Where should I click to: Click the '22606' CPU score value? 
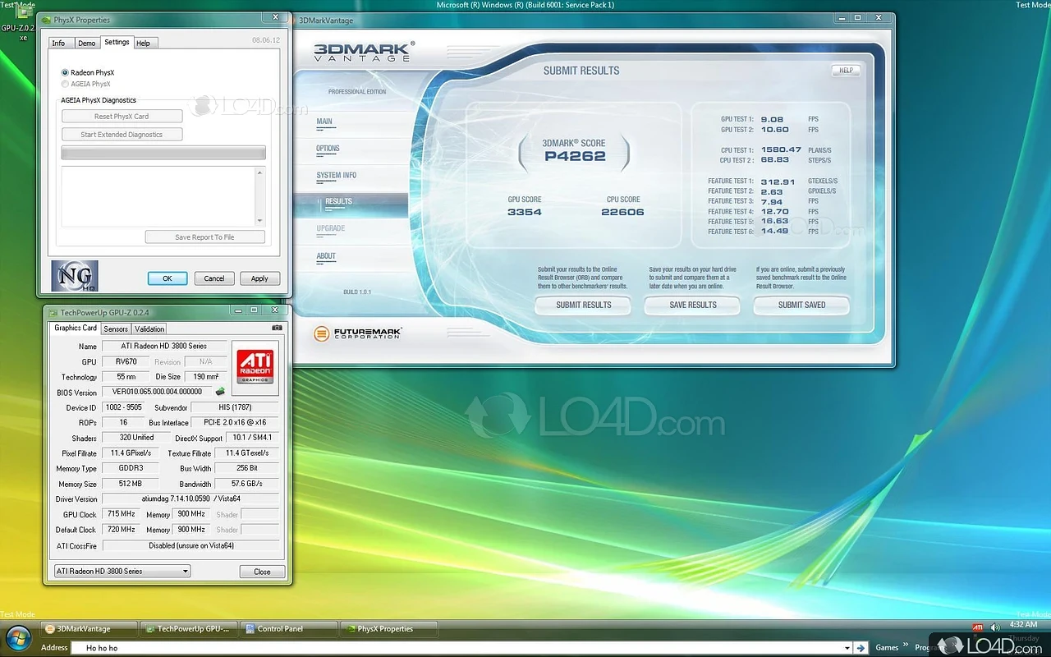pyautogui.click(x=622, y=212)
